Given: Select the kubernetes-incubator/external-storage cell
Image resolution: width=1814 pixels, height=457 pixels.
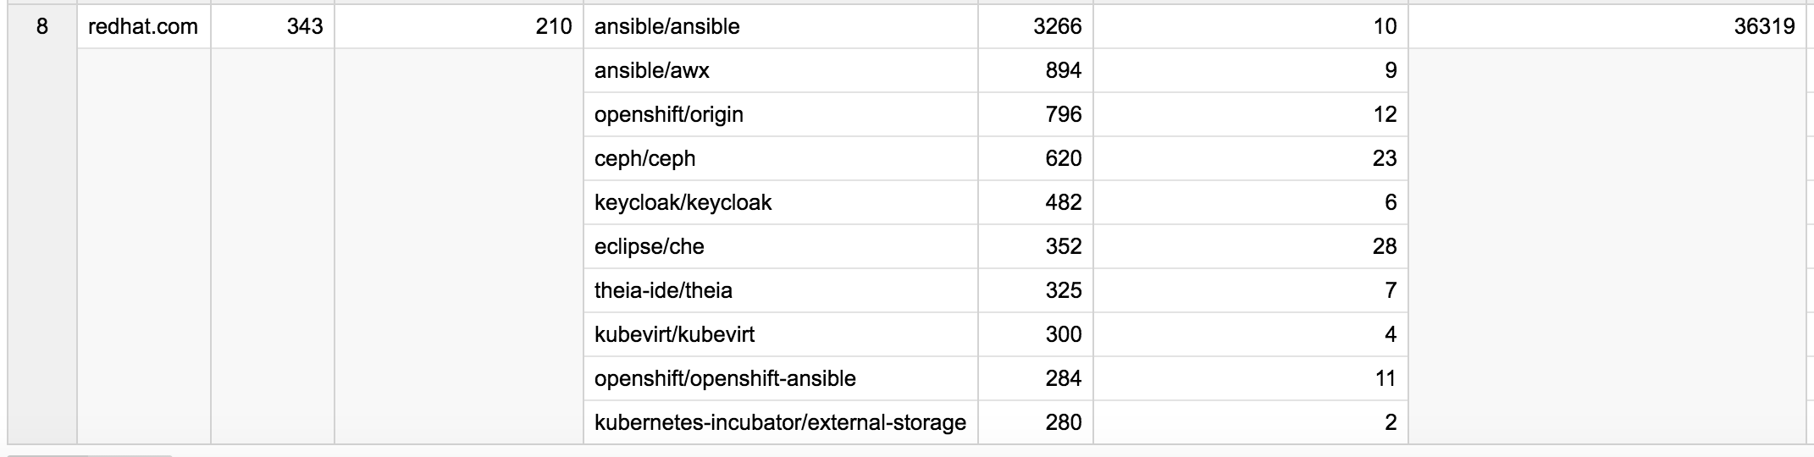Looking at the screenshot, I should (780, 422).
